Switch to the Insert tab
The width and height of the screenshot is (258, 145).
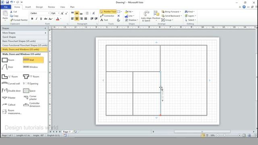point(28,7)
